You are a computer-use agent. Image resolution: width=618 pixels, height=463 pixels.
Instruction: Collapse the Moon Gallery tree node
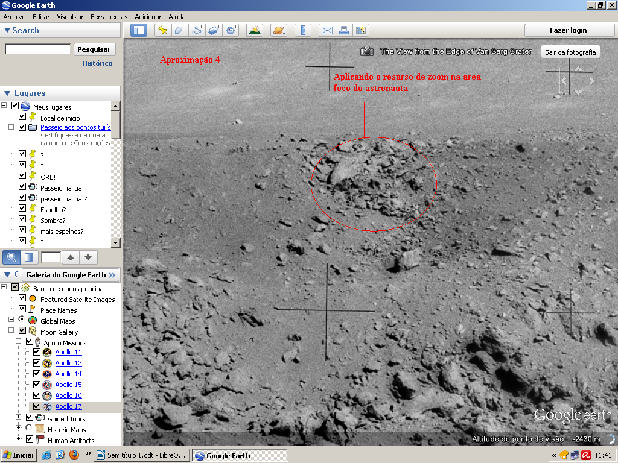[11, 330]
